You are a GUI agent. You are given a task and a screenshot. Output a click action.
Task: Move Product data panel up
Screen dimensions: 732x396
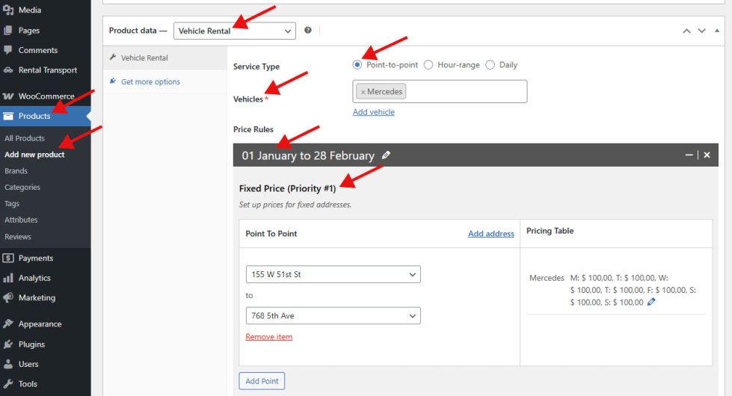[x=686, y=31]
